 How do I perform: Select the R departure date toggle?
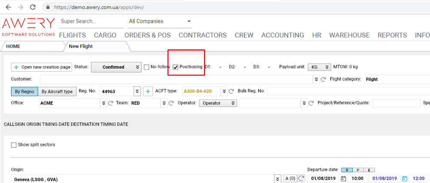347,170
